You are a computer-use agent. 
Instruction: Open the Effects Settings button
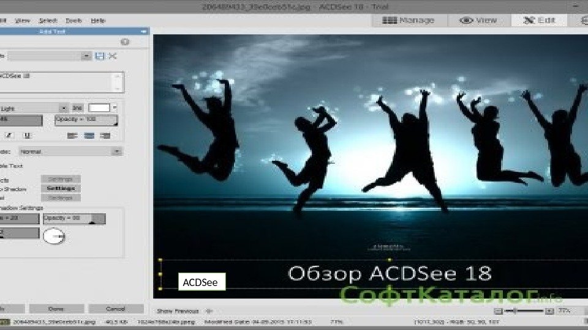(x=61, y=179)
